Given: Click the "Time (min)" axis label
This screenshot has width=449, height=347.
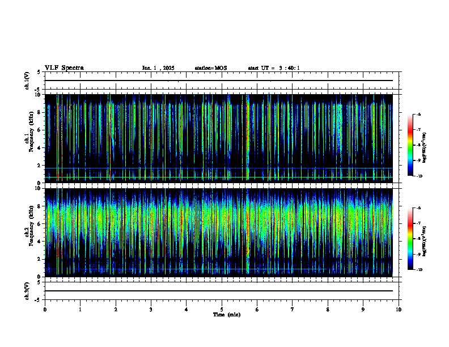Looking at the screenshot, I should coord(227,315).
